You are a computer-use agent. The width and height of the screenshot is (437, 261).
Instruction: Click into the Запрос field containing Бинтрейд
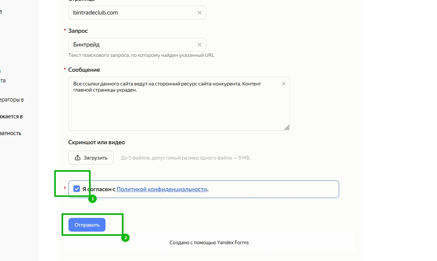click(x=132, y=45)
